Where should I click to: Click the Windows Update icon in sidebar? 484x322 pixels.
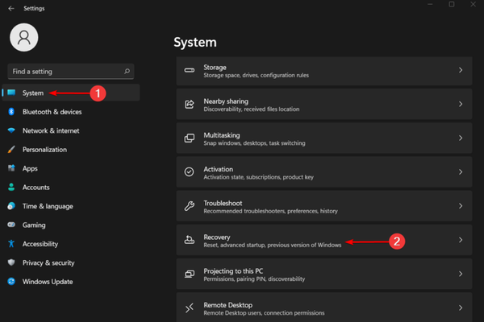click(11, 282)
